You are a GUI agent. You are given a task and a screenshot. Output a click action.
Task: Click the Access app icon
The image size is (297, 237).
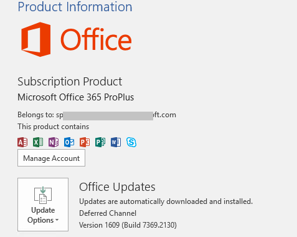click(22, 142)
